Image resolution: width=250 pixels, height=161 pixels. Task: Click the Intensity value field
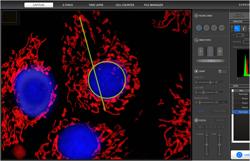(246, 42)
